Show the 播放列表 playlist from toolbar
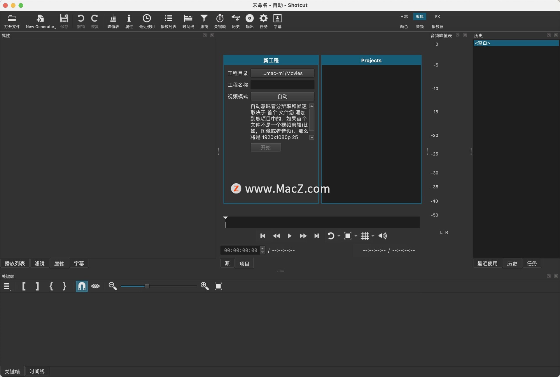 coord(168,21)
